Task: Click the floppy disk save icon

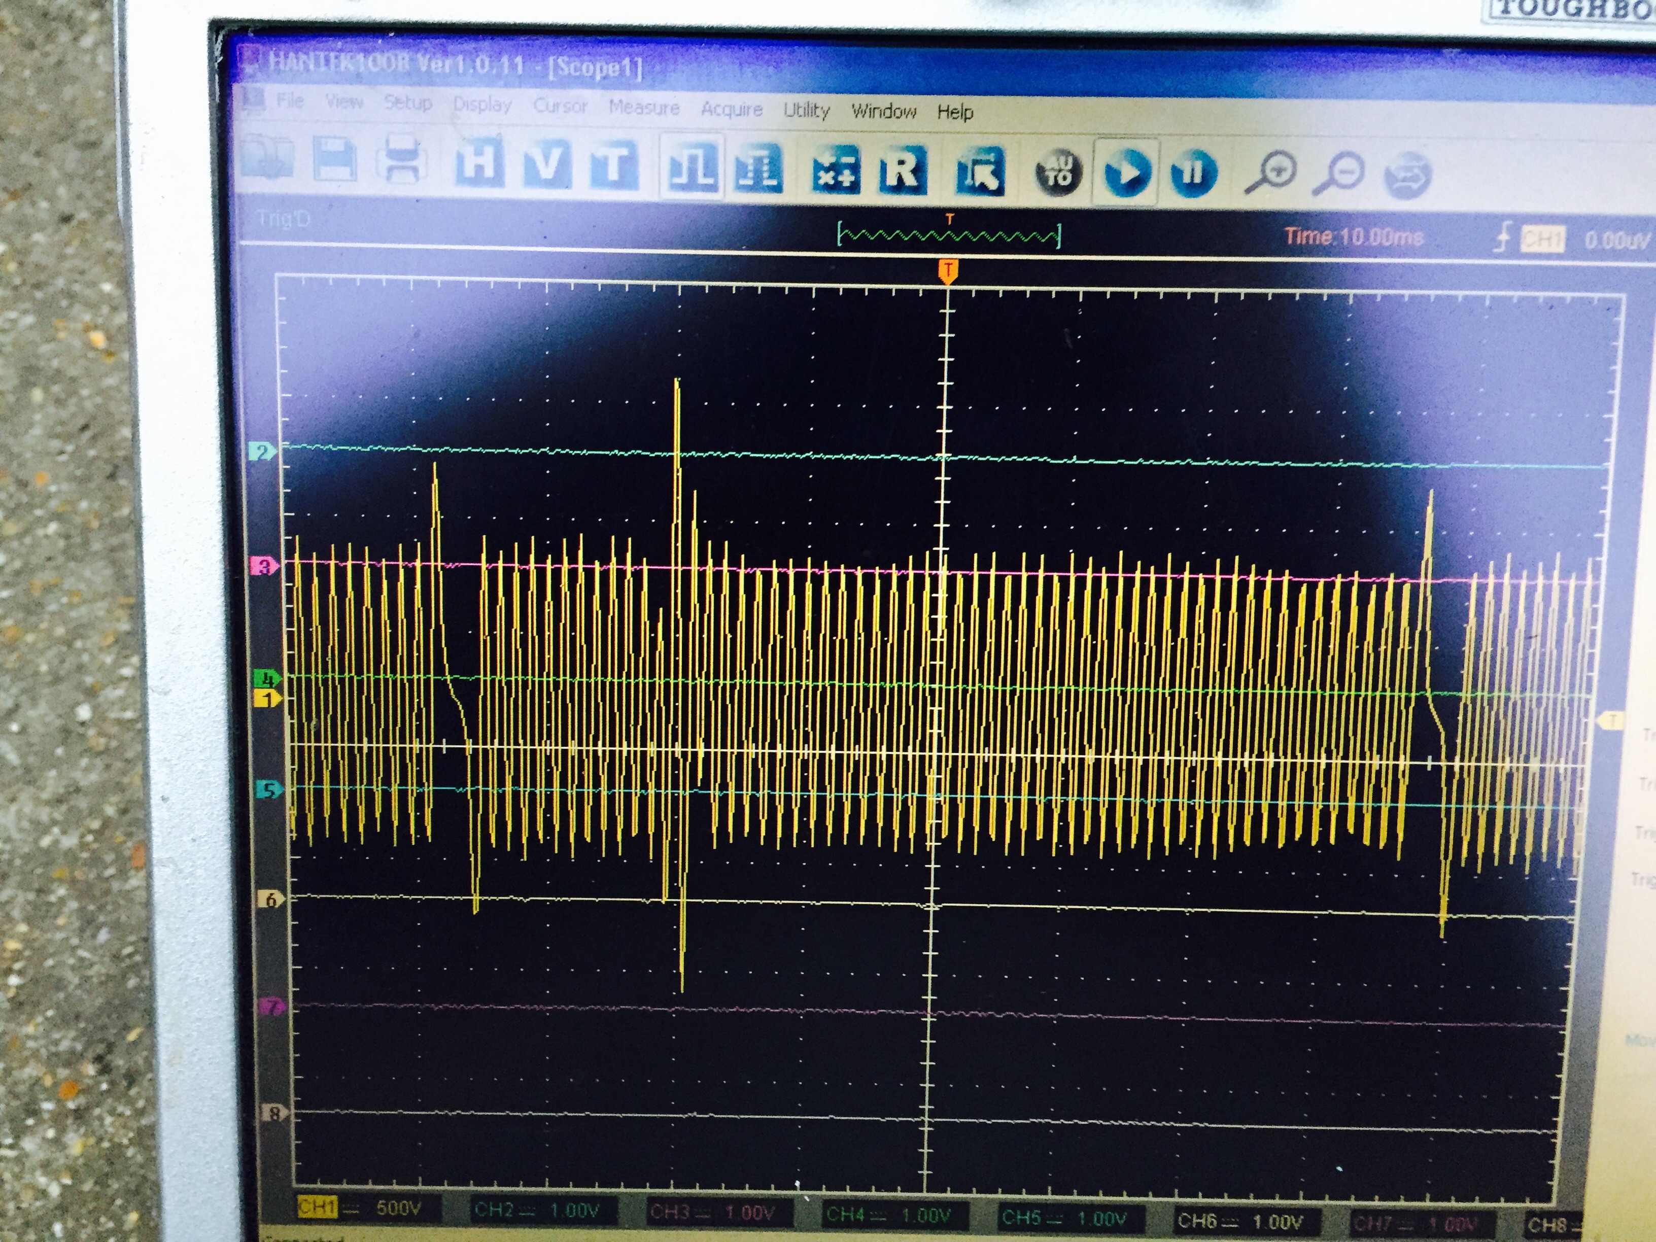Action: [334, 159]
